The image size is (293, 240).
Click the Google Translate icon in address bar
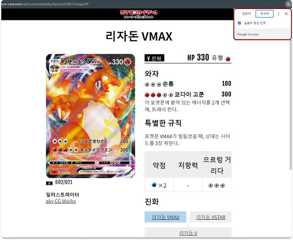pyautogui.click(x=288, y=4)
